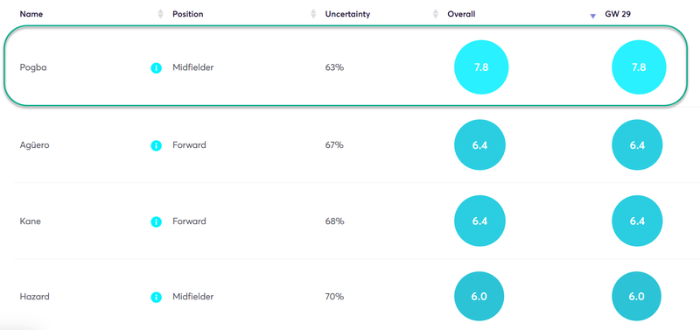Sort by Name column arrows

(x=161, y=14)
